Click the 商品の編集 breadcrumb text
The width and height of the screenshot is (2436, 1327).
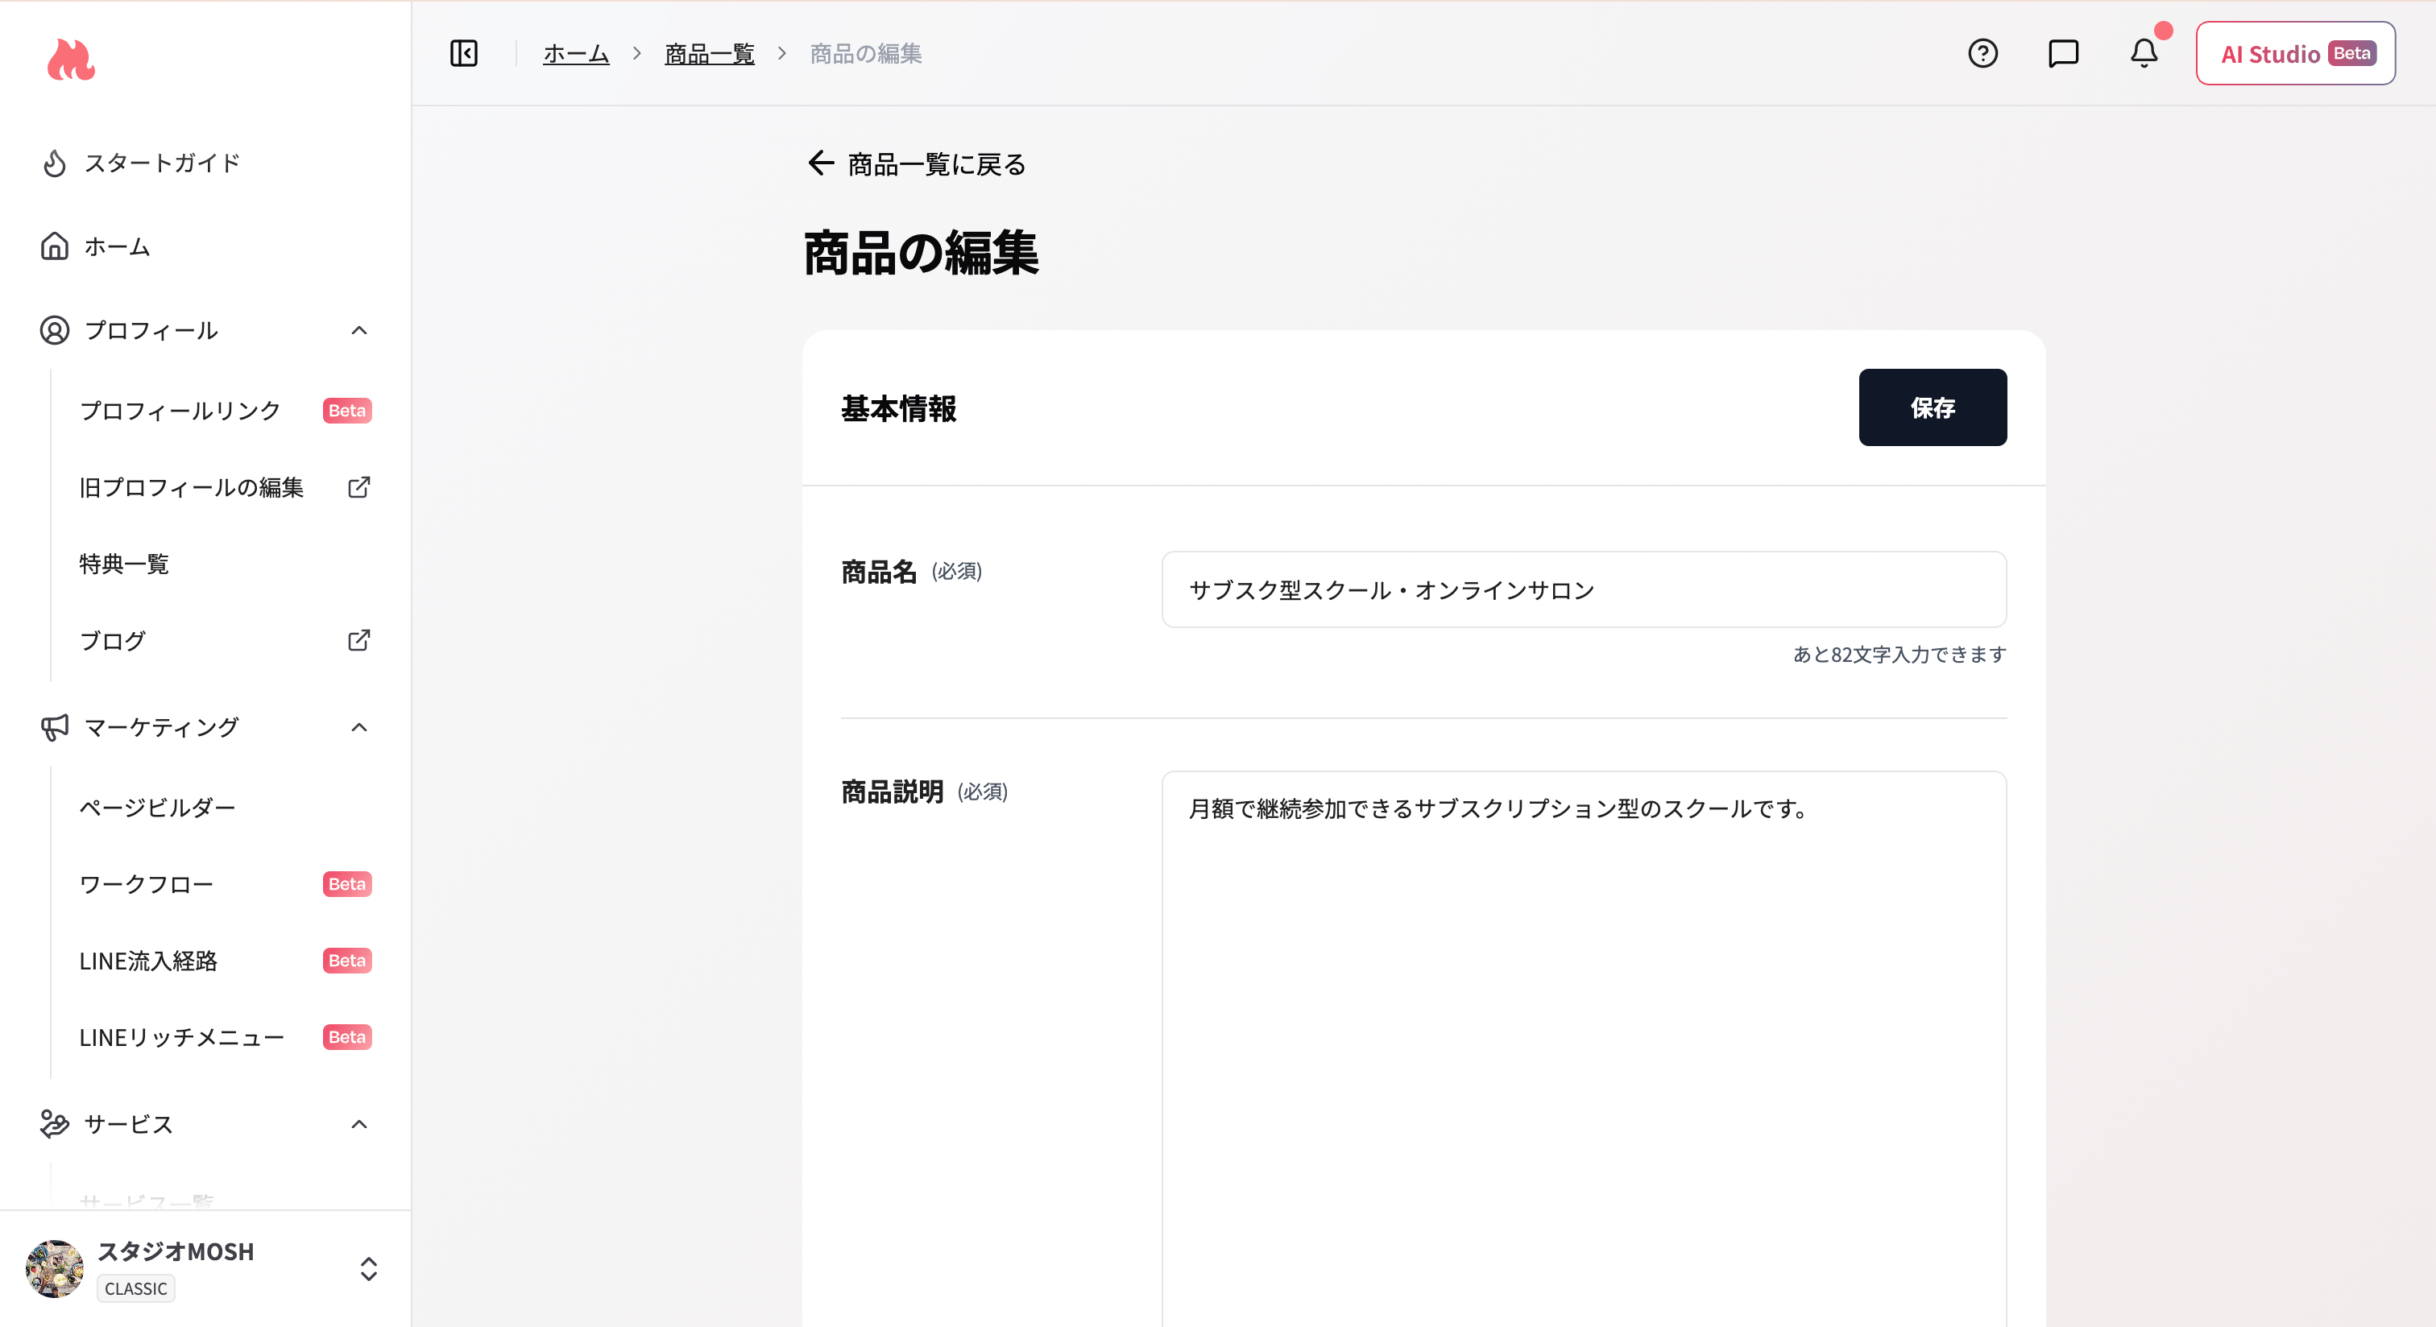coord(865,54)
